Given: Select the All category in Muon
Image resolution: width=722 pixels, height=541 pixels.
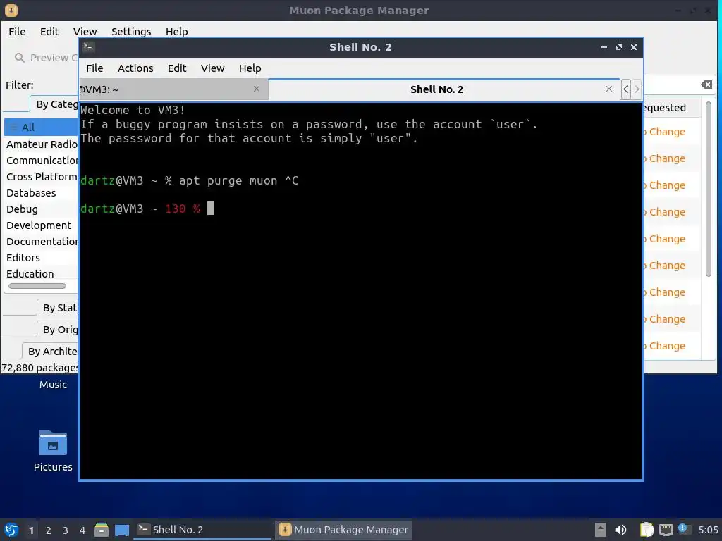Looking at the screenshot, I should (x=42, y=128).
